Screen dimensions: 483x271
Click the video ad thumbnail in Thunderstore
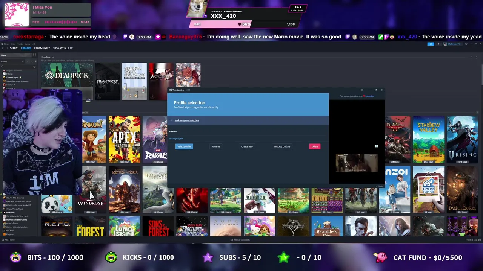point(357,163)
